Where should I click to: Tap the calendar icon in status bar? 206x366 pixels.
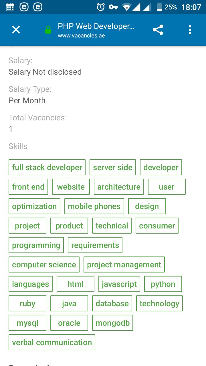click(x=10, y=7)
